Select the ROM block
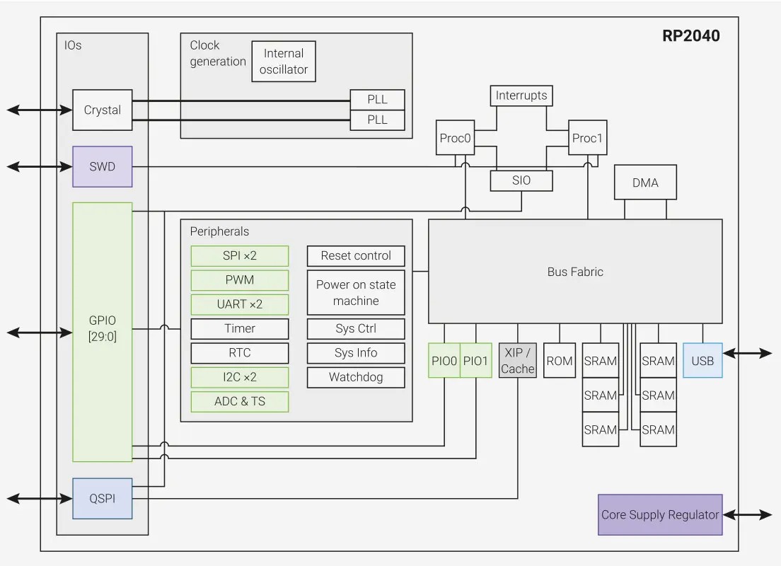Image resolution: width=781 pixels, height=566 pixels. (x=560, y=361)
